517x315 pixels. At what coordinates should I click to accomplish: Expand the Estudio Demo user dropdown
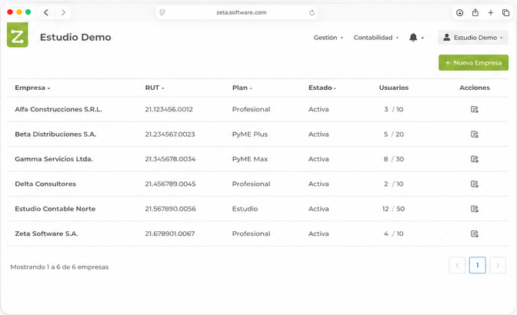click(473, 38)
